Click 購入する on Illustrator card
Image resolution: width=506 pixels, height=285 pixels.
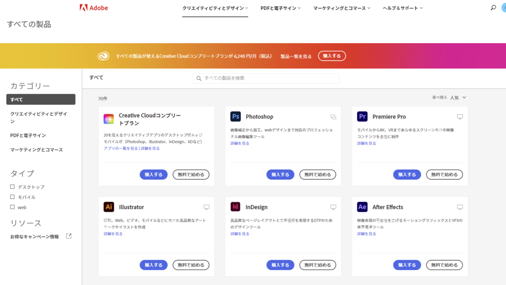[154, 265]
